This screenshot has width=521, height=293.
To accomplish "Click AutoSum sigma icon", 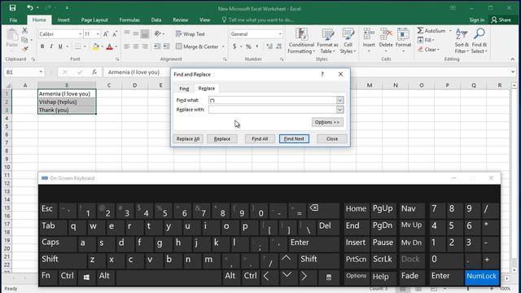I will (x=420, y=31).
